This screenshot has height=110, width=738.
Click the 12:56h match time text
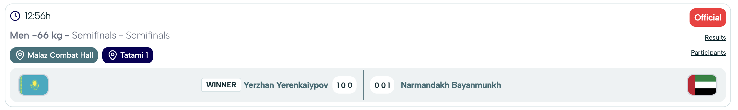[x=38, y=16]
